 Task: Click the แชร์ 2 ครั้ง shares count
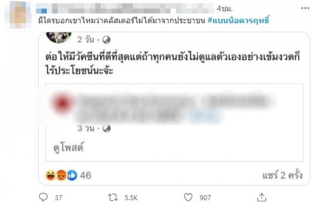coord(282,175)
